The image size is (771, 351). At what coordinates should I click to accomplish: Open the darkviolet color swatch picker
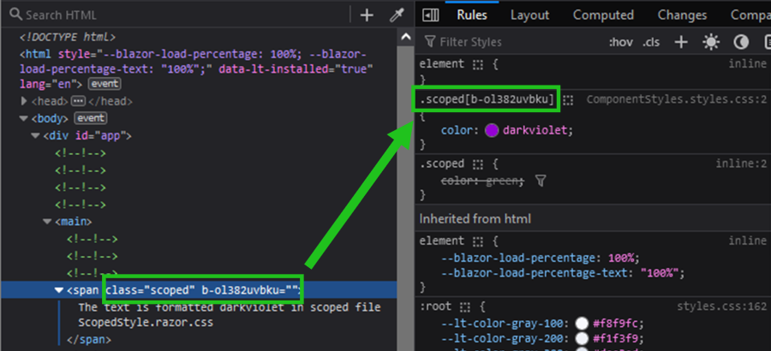tap(492, 131)
